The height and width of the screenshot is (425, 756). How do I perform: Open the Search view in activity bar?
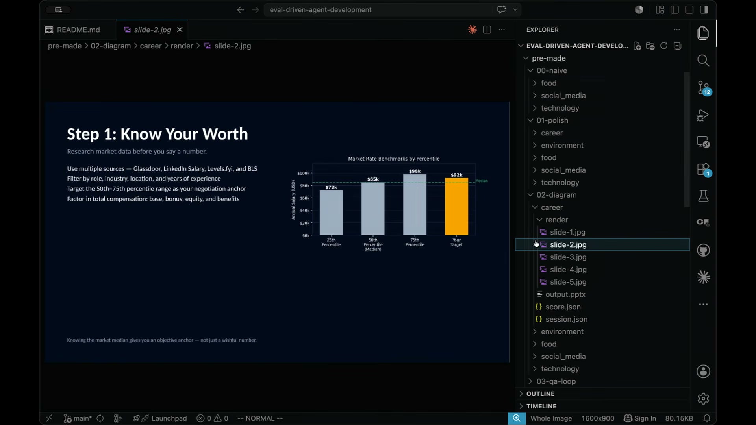pyautogui.click(x=703, y=61)
